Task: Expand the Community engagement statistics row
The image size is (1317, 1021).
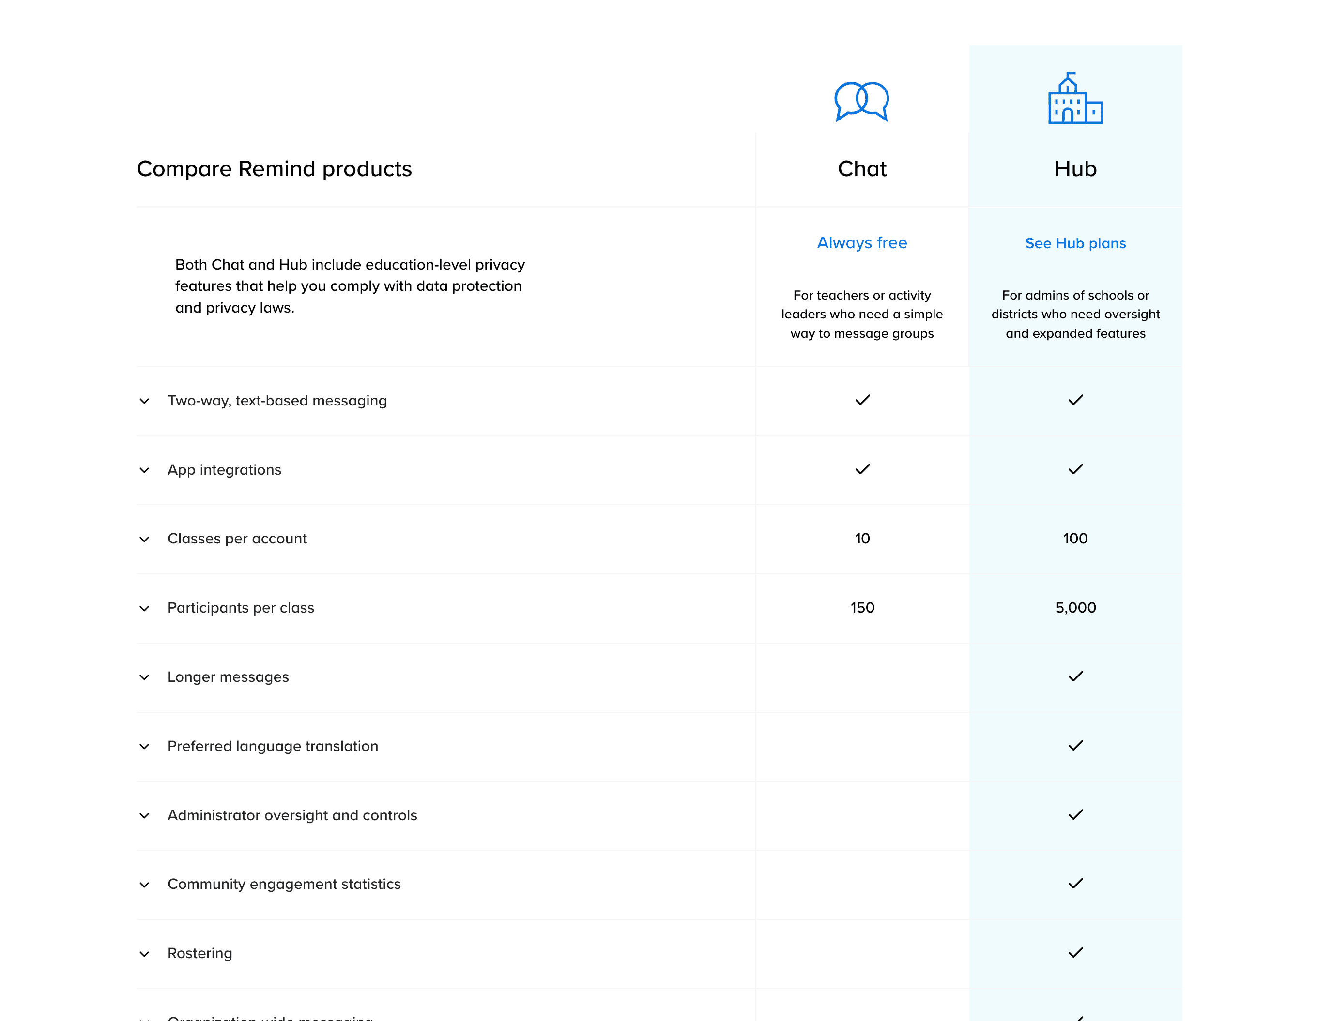Action: point(144,885)
